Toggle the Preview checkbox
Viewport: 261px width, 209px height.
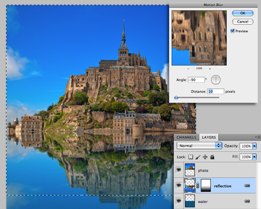[232, 31]
